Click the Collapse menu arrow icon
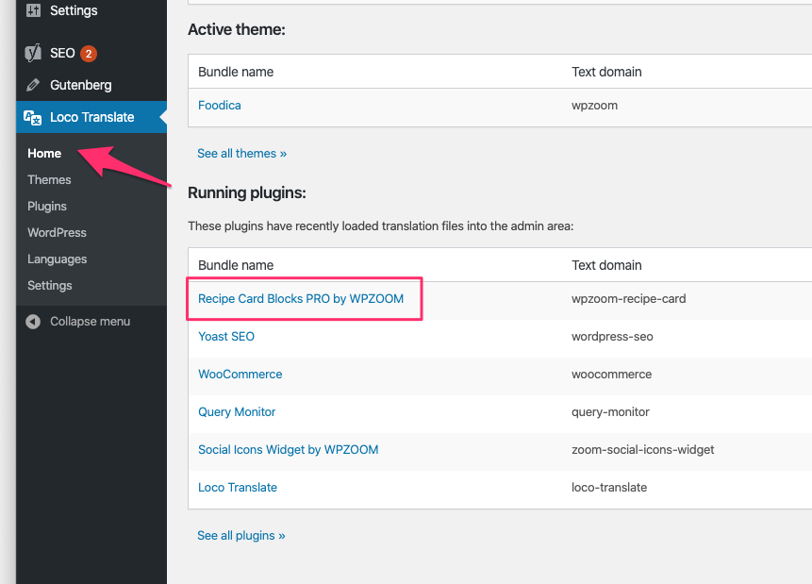 tap(33, 322)
